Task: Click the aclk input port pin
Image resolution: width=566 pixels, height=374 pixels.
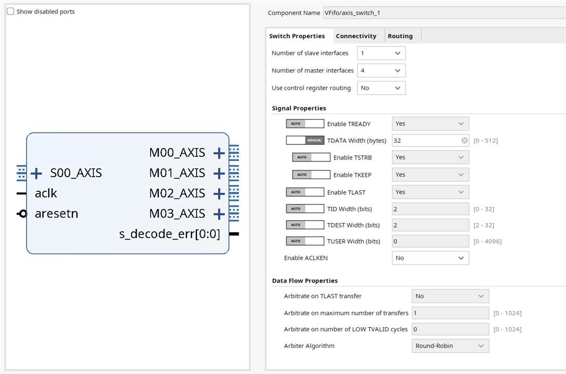Action: 21,194
